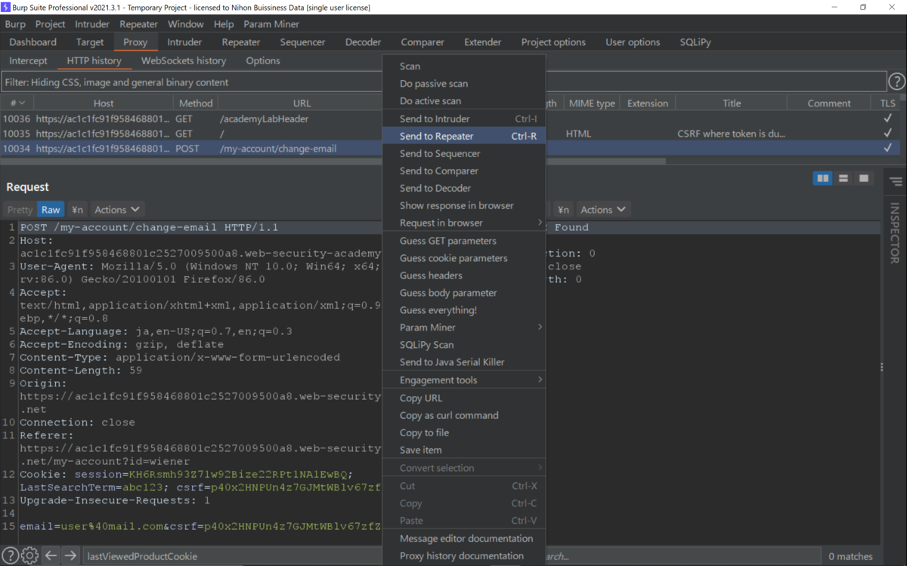Screen dimensions: 907x566
Task: Select Guess everything! entry
Action: point(464,310)
